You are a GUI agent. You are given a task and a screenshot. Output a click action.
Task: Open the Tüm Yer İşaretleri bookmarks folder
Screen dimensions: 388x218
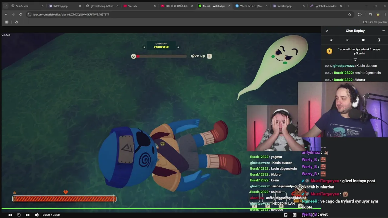point(375,22)
